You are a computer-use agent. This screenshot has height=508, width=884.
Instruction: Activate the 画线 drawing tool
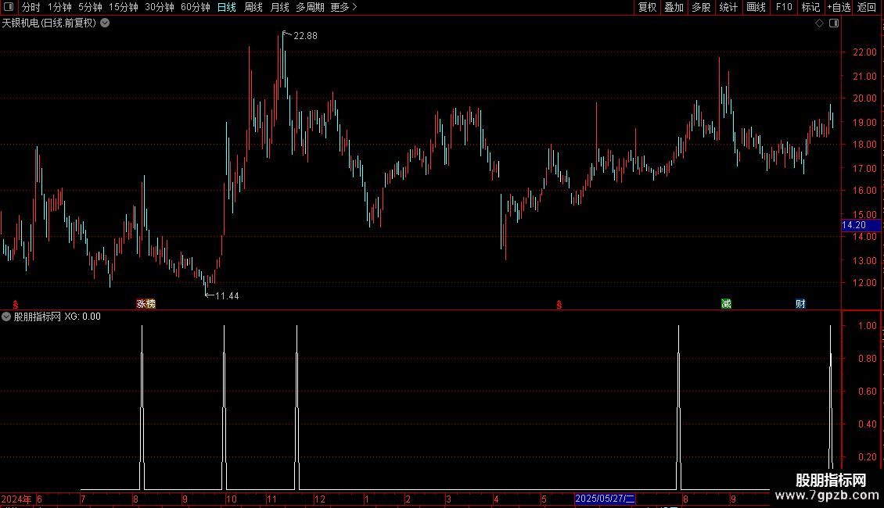click(x=756, y=7)
